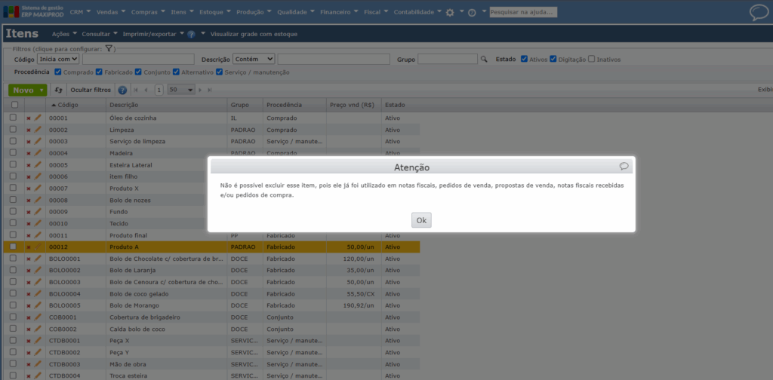Open the Compras menu

tap(148, 12)
